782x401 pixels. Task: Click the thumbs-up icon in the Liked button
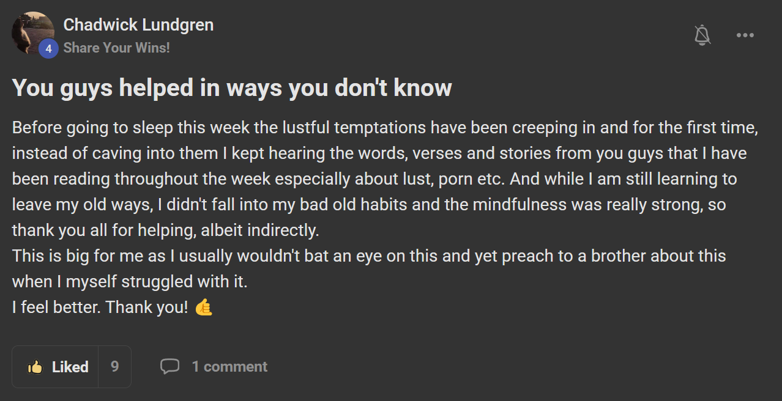(x=35, y=367)
